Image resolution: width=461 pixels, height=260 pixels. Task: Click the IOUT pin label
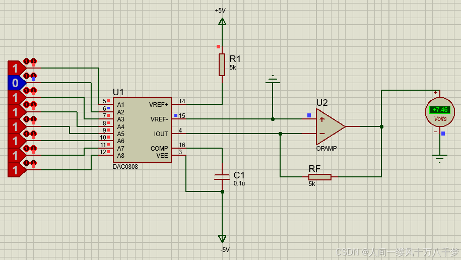[161, 134]
